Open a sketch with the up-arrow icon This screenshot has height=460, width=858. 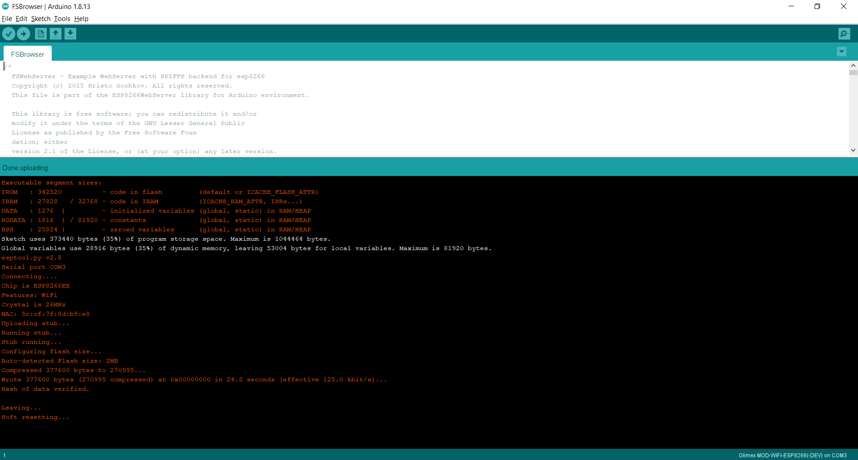[x=55, y=34]
